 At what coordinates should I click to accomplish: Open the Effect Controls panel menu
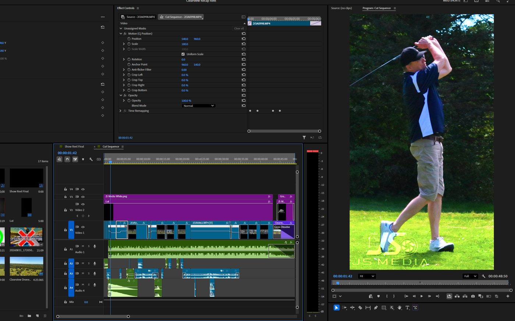[138, 8]
